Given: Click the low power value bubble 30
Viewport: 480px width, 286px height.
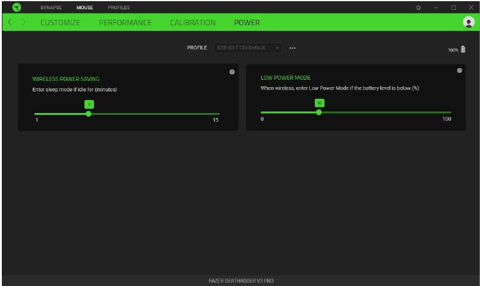Looking at the screenshot, I should (319, 103).
